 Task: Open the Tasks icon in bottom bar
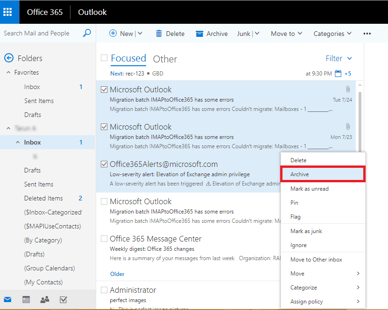[x=63, y=300]
